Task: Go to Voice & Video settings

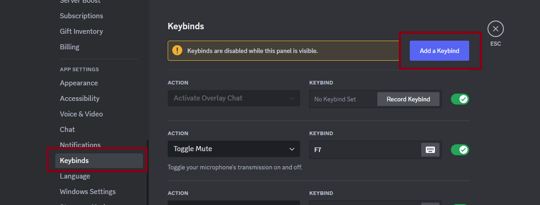Action: click(x=81, y=114)
